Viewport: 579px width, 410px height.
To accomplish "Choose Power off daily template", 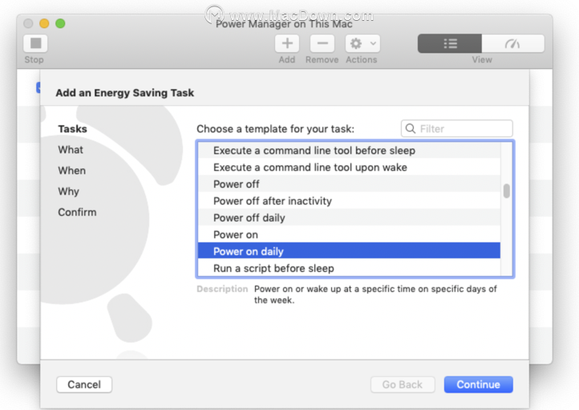I will tap(349, 217).
